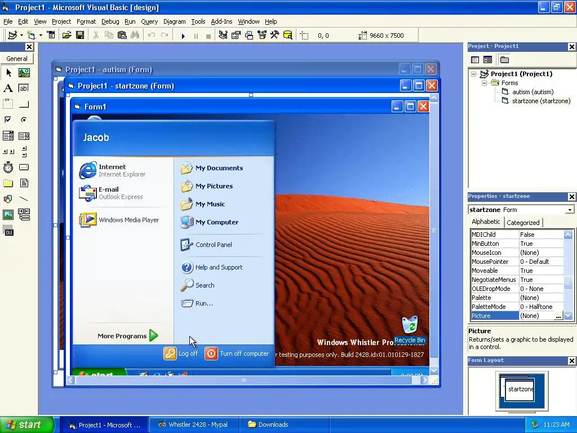The height and width of the screenshot is (433, 577).
Task: Open the Form Layout Window from toolbar
Action: click(249, 35)
